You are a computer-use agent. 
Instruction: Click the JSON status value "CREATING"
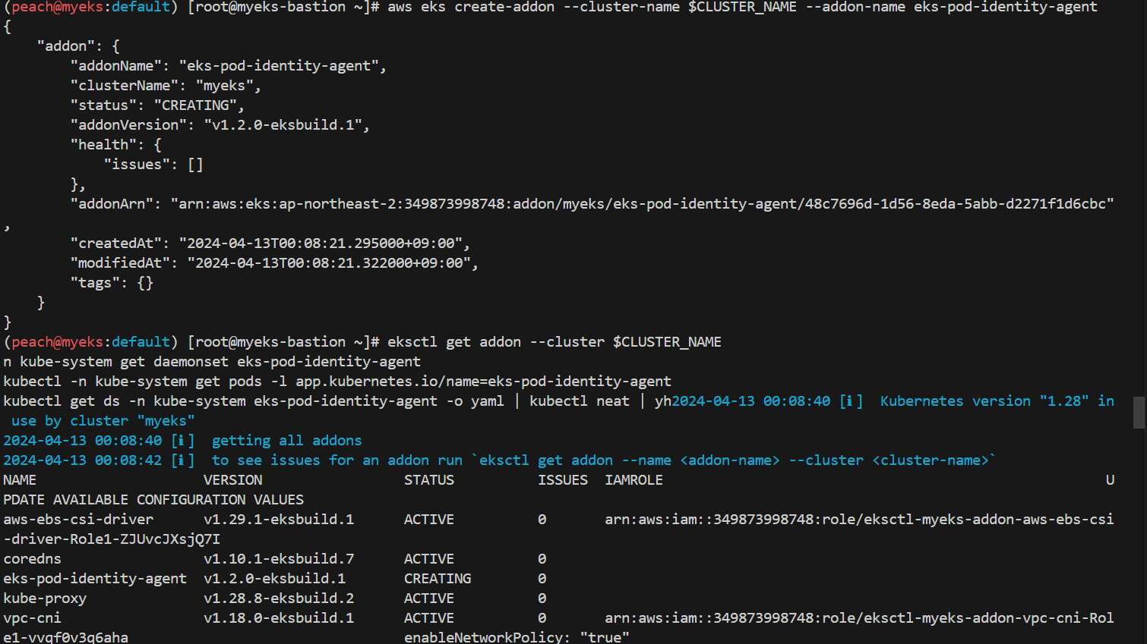195,105
